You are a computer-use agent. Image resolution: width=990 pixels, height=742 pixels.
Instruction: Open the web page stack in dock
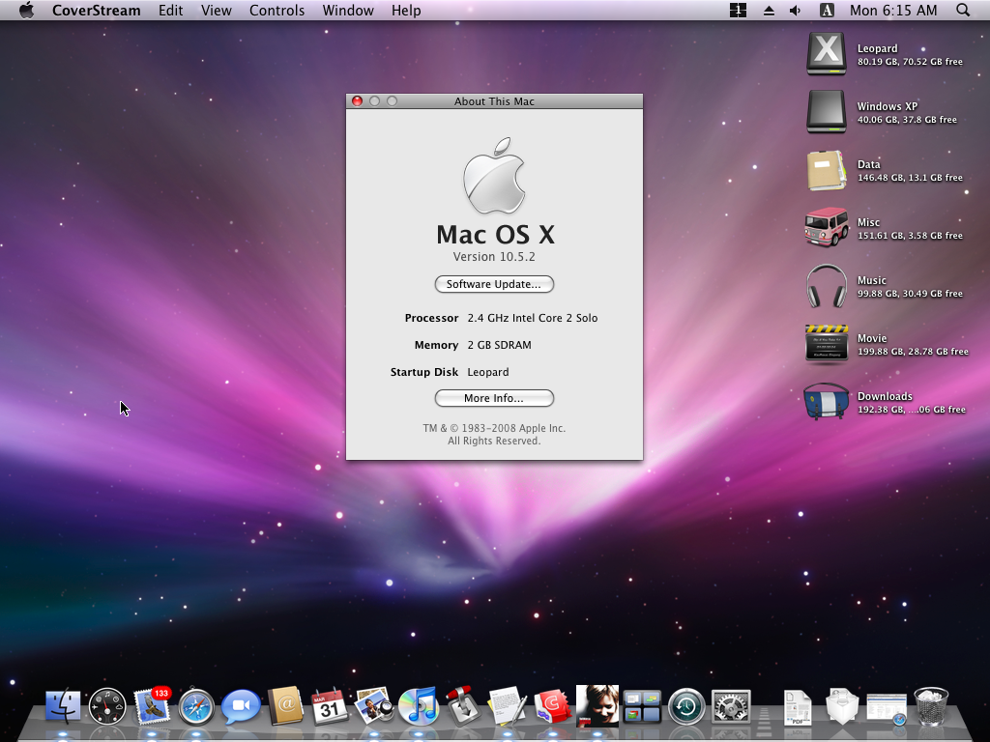click(887, 709)
